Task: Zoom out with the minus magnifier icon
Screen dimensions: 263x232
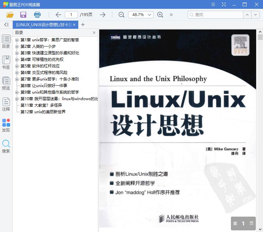Action: pyautogui.click(x=121, y=15)
